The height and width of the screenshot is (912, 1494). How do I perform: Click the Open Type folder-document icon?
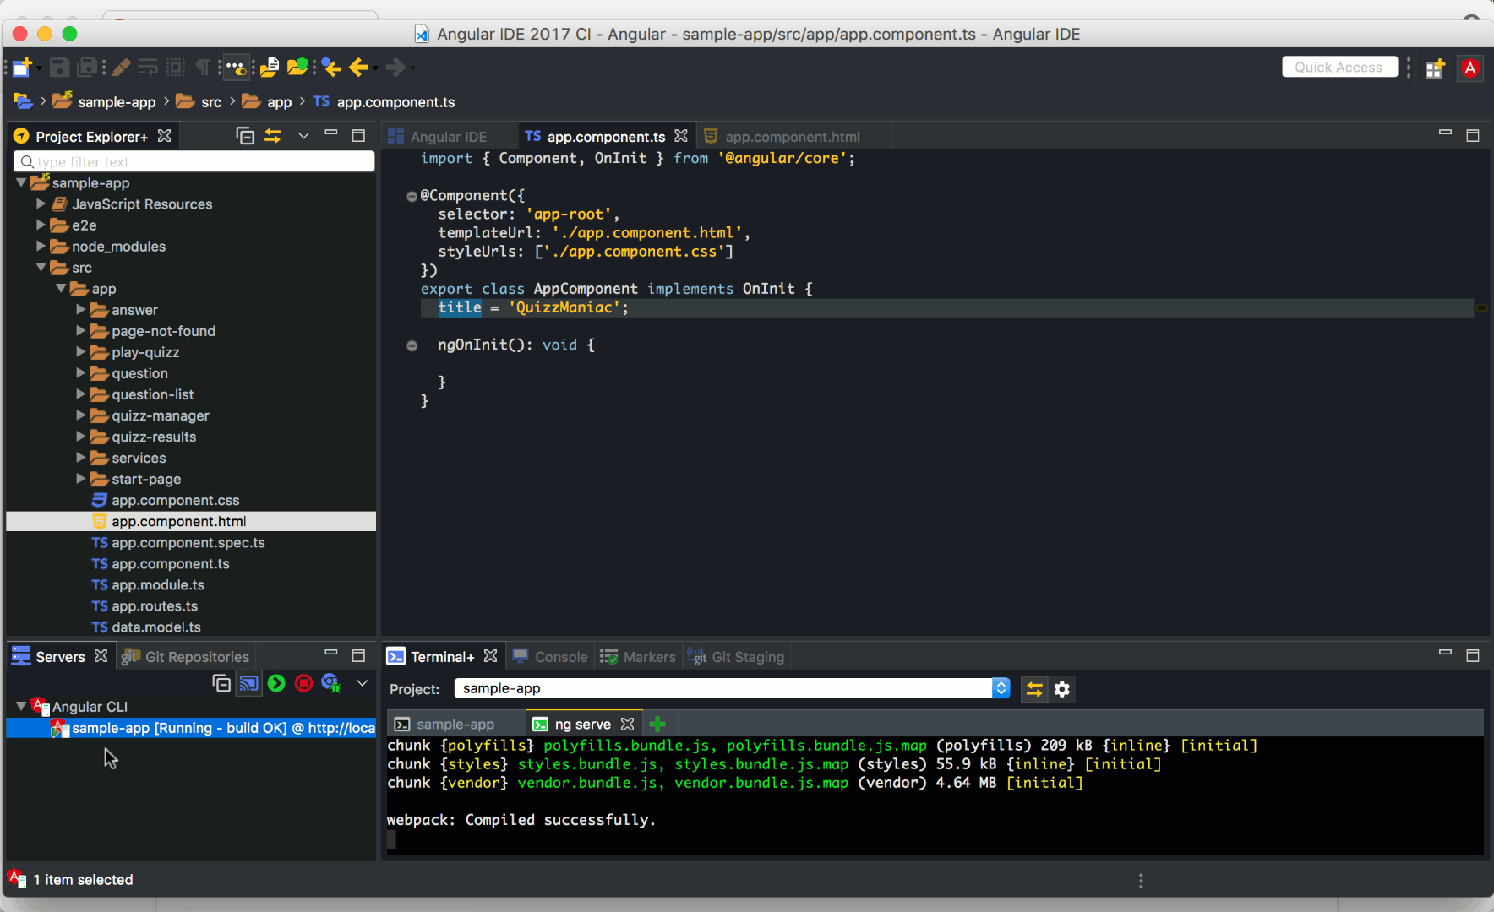coord(270,68)
